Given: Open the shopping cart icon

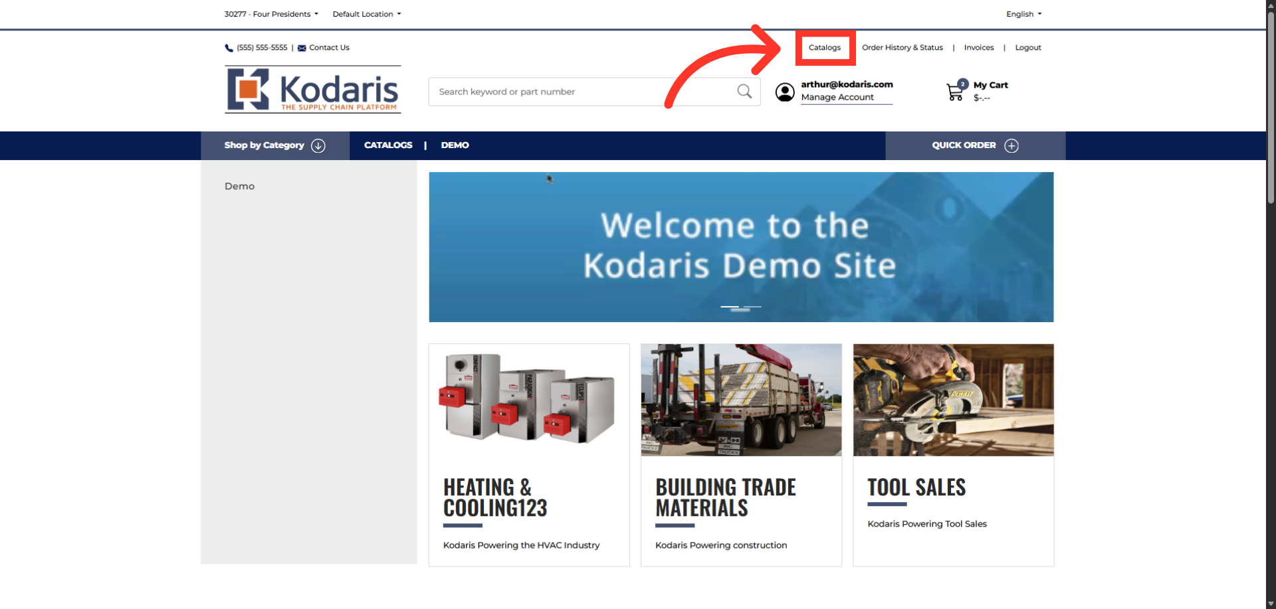Looking at the screenshot, I should pos(955,92).
